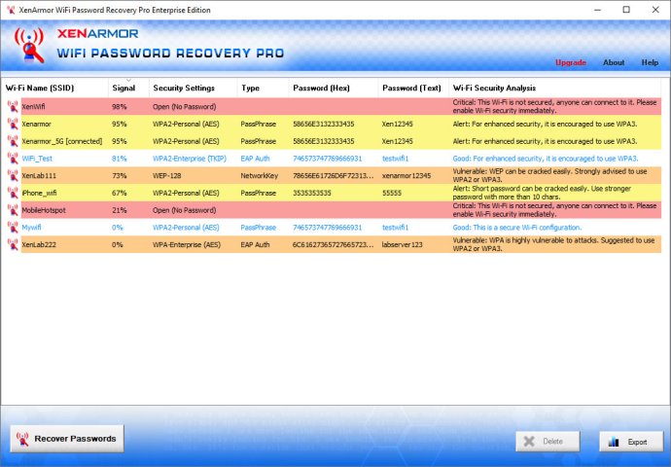The height and width of the screenshot is (467, 671).
Task: Click 'Good: This is a secure Wi-Fi configuration'
Action: [x=517, y=228]
